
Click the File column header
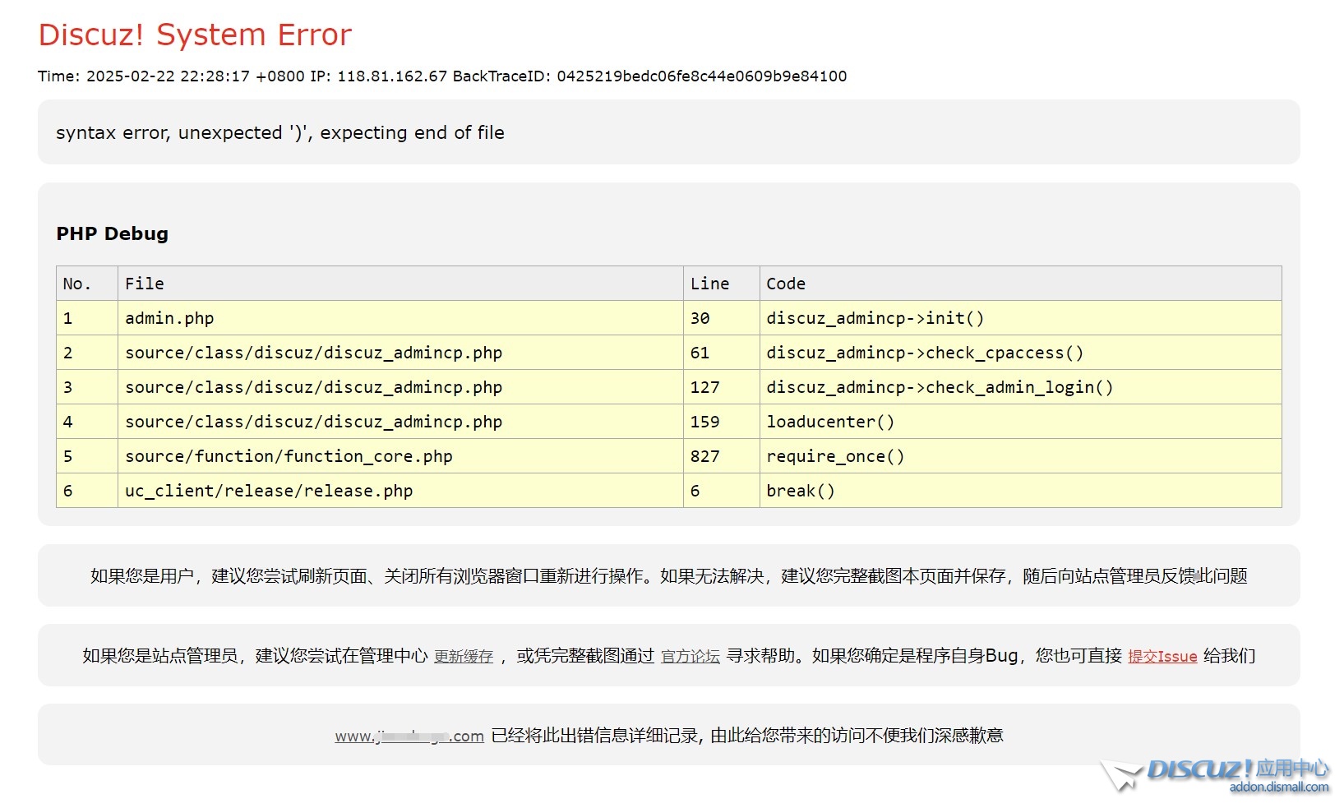tap(145, 284)
